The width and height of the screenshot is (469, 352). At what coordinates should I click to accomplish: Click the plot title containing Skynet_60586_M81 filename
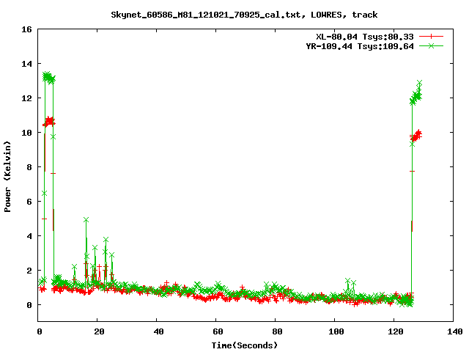point(244,14)
